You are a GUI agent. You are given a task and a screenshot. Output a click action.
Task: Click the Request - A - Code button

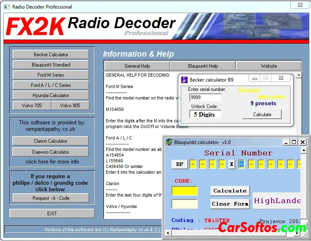pos(51,198)
